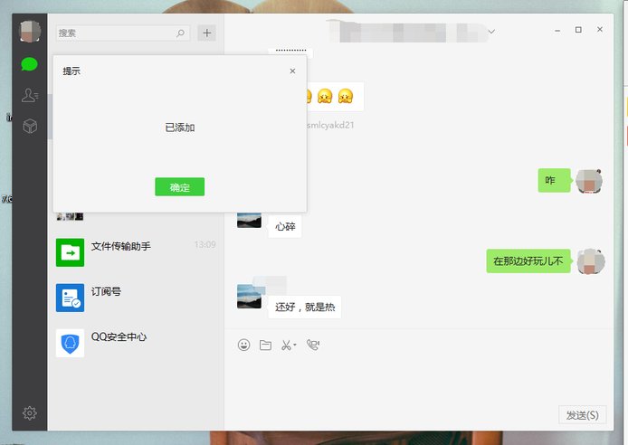Click my avatar next to 在那边好玩儿不

(x=591, y=261)
